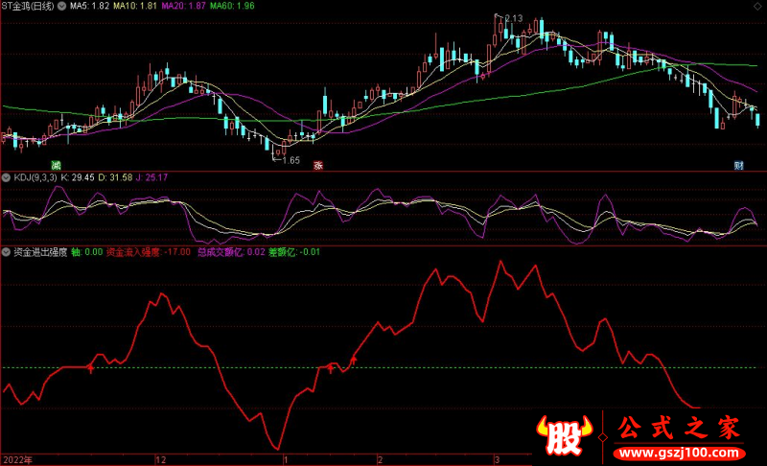Expand the 资金进出强度 indicator dropdown arrow
The image size is (767, 466).
click(7, 253)
